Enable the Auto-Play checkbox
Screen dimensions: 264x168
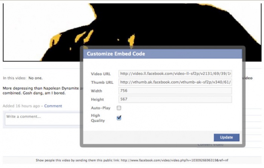tap(119, 108)
